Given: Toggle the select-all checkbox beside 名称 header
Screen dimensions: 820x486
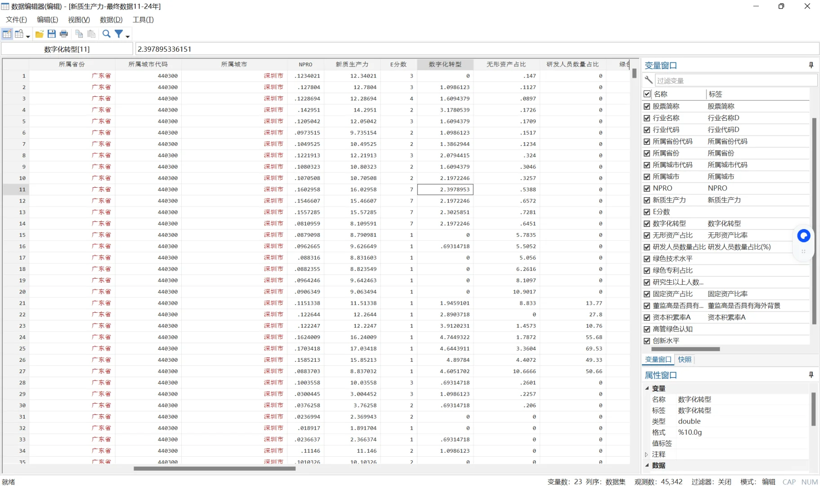Looking at the screenshot, I should (x=647, y=94).
